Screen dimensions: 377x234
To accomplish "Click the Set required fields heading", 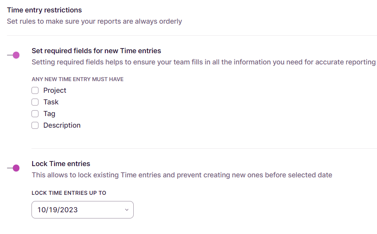I will point(96,51).
